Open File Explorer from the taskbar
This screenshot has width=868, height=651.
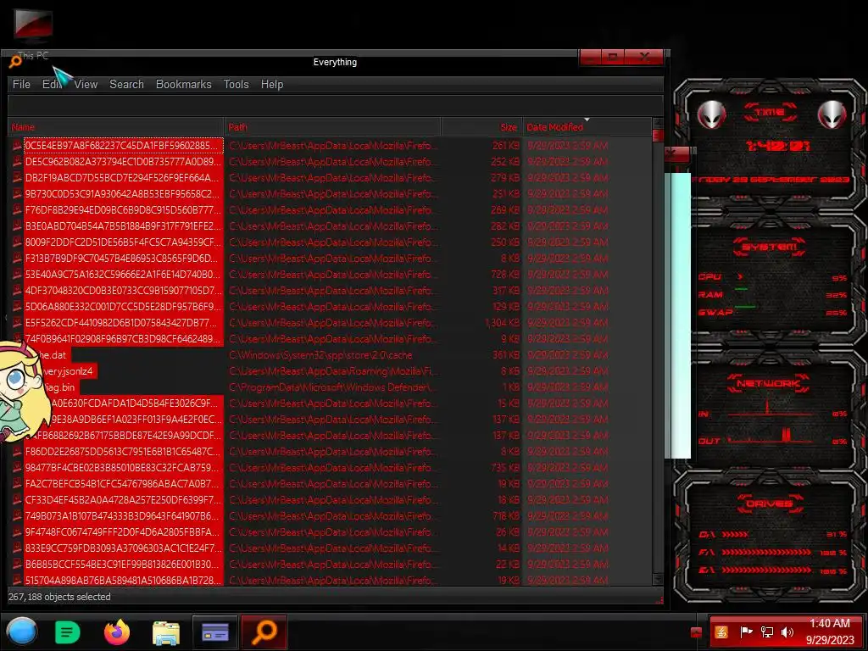pyautogui.click(x=165, y=632)
